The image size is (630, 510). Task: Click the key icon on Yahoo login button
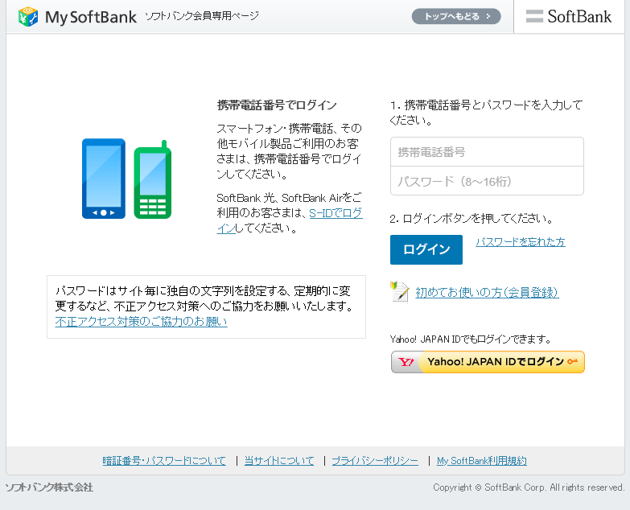point(573,362)
